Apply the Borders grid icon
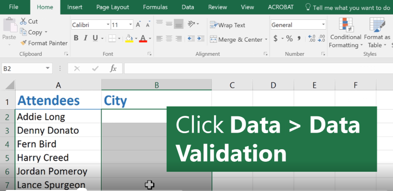393x191 pixels. point(112,39)
